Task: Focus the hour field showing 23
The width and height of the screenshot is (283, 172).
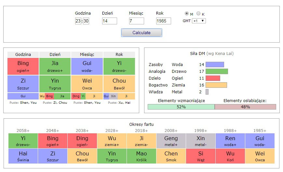Action: (x=78, y=21)
